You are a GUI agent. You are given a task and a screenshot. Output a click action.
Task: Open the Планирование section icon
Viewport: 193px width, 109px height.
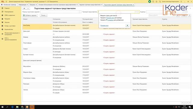(2, 12)
